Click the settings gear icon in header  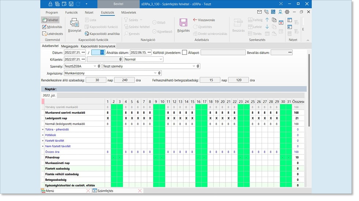click(x=287, y=12)
